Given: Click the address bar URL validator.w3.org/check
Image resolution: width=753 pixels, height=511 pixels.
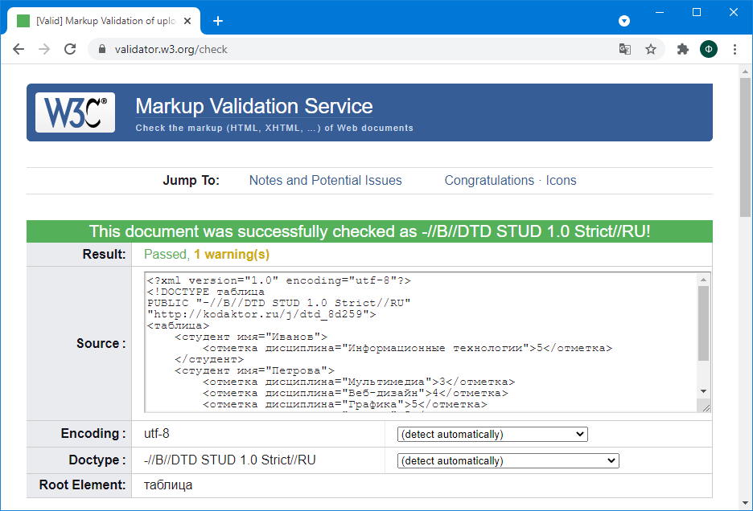Looking at the screenshot, I should (x=171, y=50).
